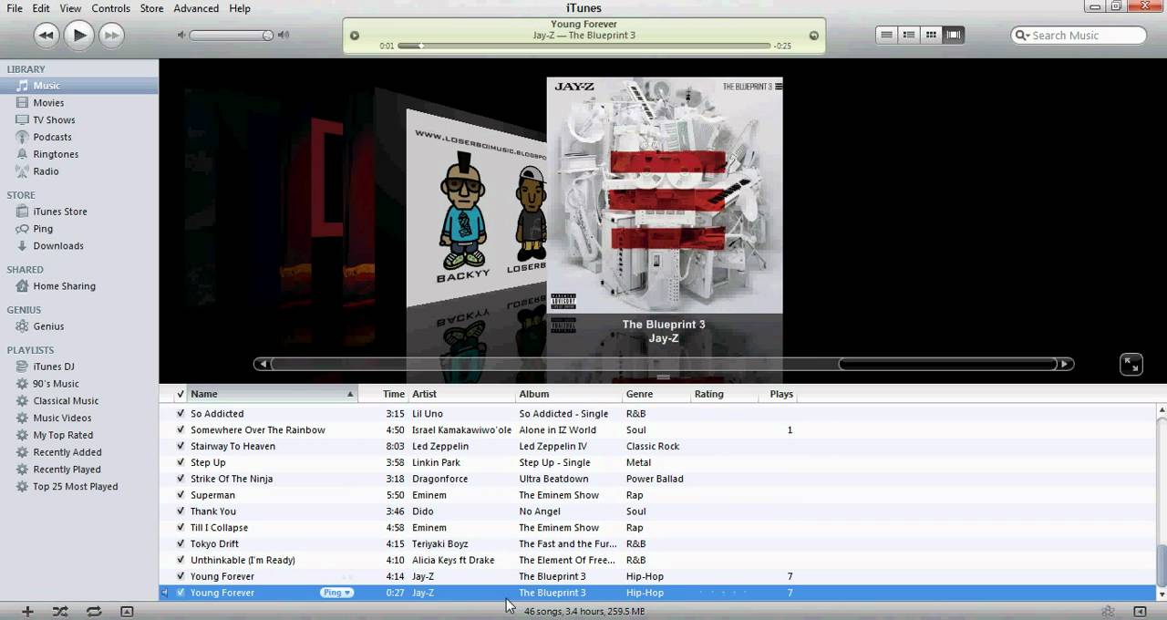This screenshot has width=1167, height=620.
Task: Sort by the Album column header
Action: coord(569,394)
